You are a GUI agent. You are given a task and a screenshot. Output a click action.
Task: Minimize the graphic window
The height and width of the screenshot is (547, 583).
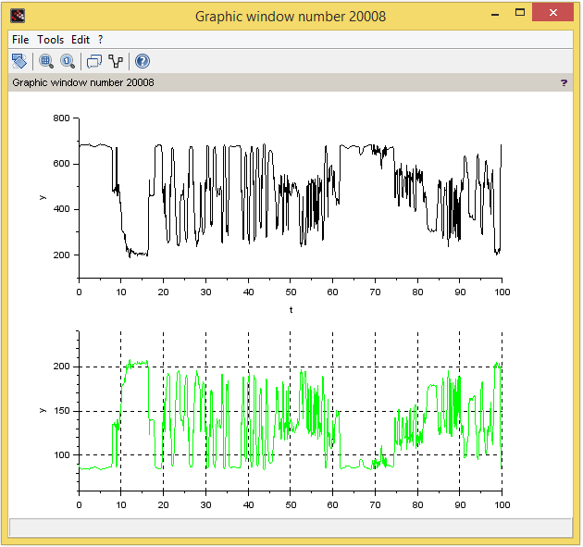(x=495, y=15)
